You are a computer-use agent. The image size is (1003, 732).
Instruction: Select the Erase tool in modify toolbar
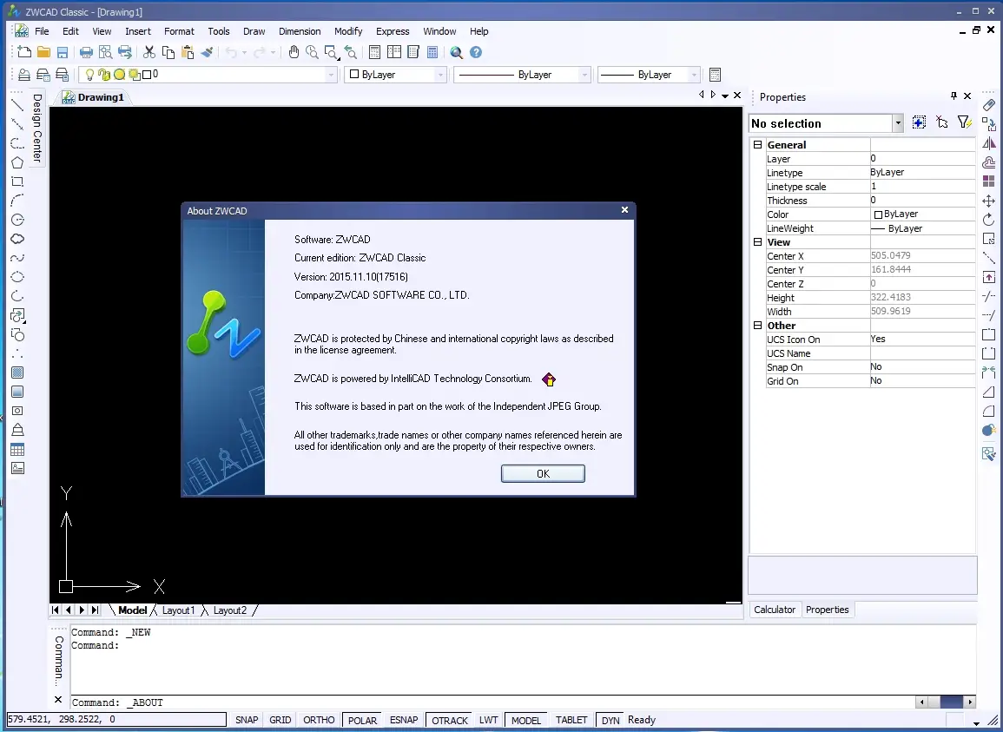(x=989, y=105)
